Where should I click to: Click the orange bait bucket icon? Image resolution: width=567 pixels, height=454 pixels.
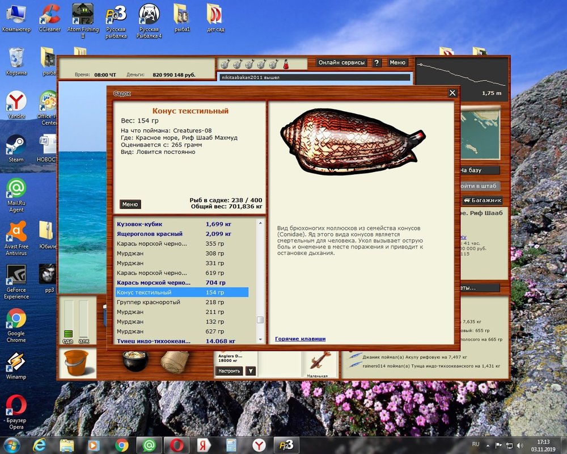(x=76, y=363)
